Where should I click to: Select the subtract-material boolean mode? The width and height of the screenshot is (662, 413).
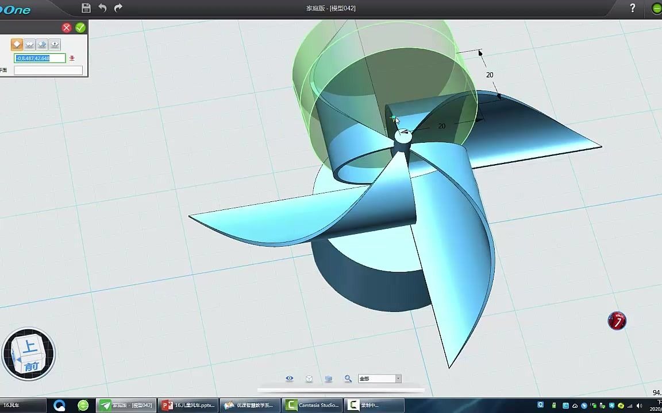[42, 44]
